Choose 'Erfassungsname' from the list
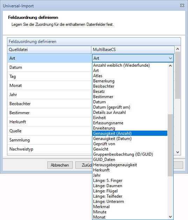 pos(130,123)
